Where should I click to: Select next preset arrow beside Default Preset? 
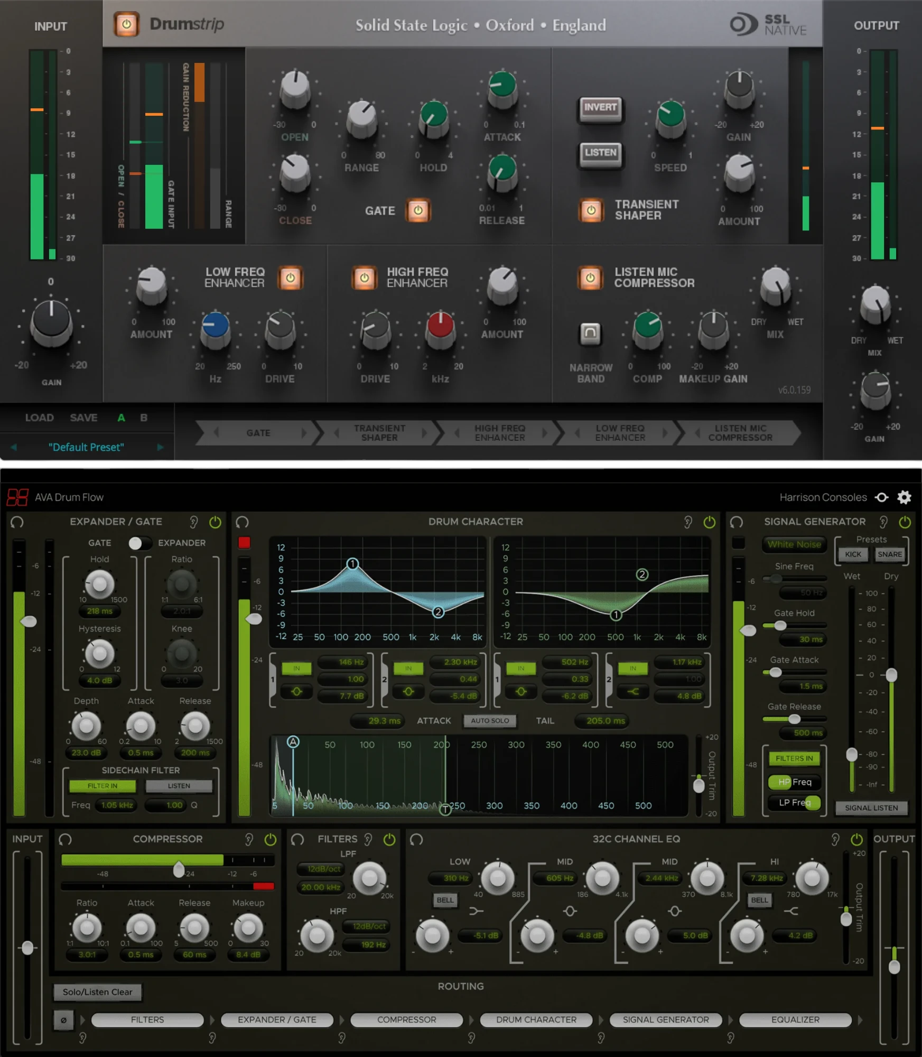click(161, 447)
